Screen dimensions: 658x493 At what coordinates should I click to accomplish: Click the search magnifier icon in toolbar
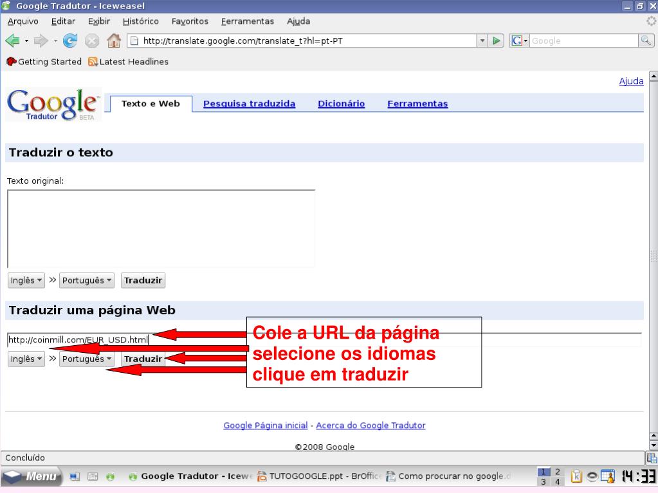[x=646, y=40]
